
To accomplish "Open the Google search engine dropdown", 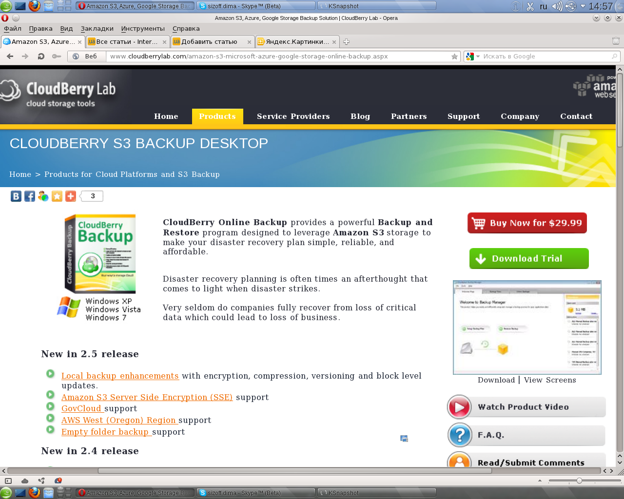I will point(472,57).
